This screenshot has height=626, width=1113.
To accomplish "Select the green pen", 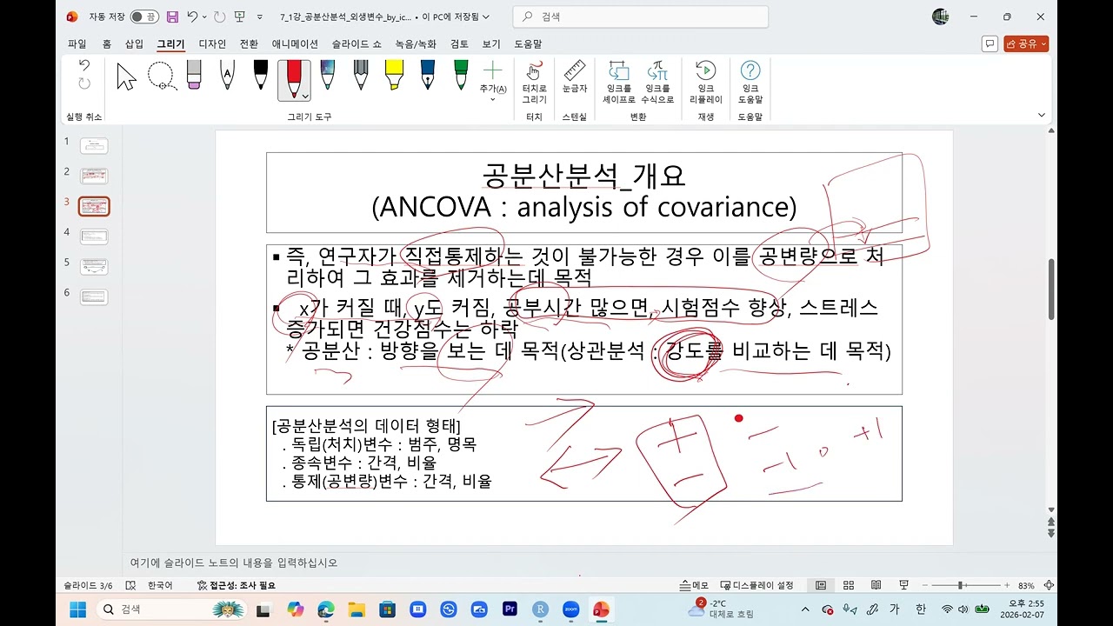I will pyautogui.click(x=461, y=74).
